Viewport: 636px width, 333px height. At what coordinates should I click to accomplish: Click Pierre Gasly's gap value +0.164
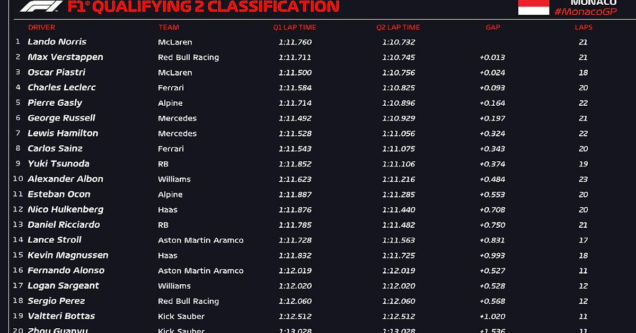point(492,103)
